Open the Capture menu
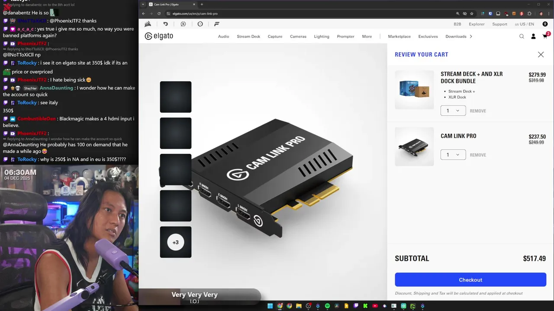Screen dimensions: 554x311 point(275,36)
